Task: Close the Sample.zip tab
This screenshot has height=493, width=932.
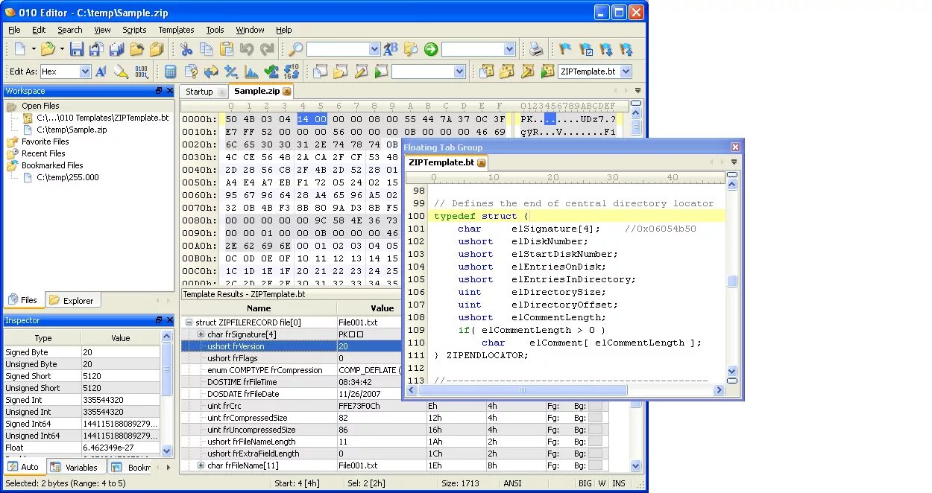Action: (x=287, y=92)
